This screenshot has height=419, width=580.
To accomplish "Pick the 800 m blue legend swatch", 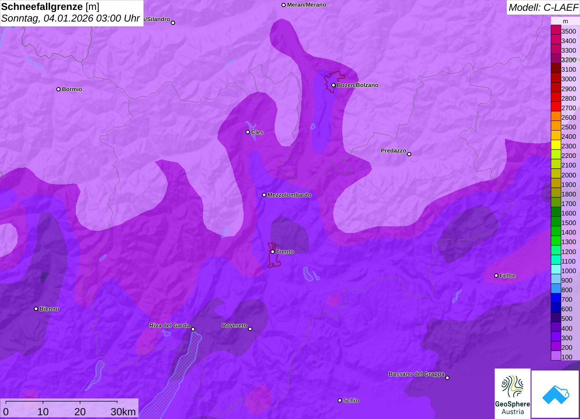I will [x=556, y=289].
